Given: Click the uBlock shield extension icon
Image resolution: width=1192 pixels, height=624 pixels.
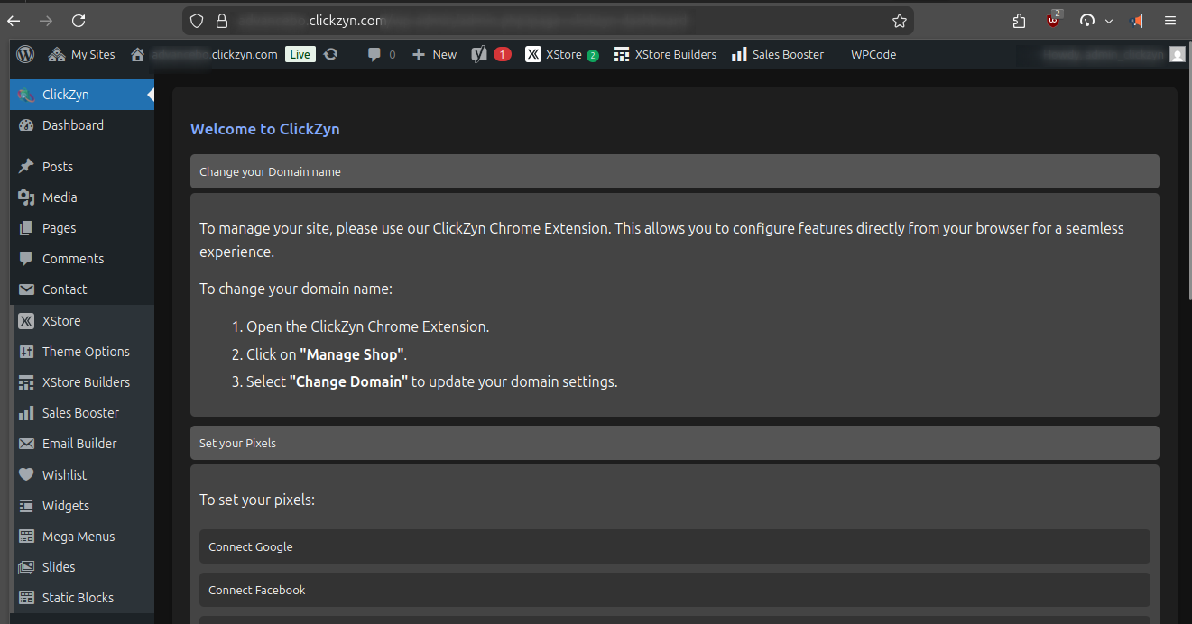Looking at the screenshot, I should point(1053,21).
